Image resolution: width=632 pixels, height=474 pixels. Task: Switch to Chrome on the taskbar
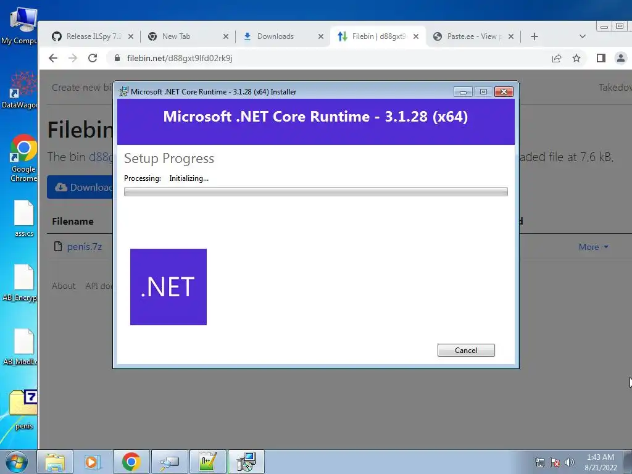click(x=131, y=462)
